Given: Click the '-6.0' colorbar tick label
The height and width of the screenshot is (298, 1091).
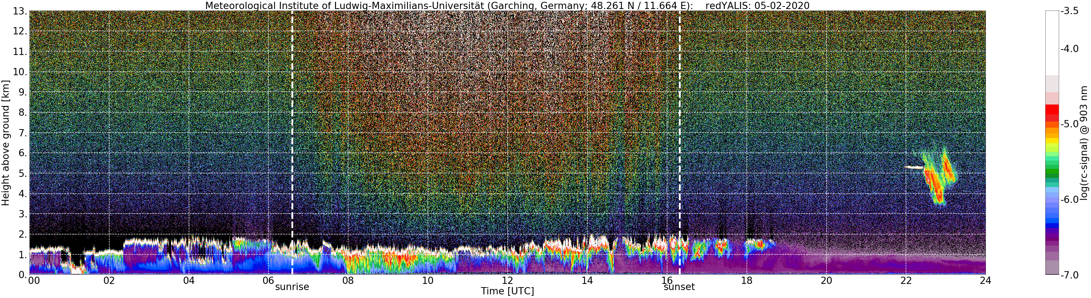Looking at the screenshot, I should [x=1069, y=200].
